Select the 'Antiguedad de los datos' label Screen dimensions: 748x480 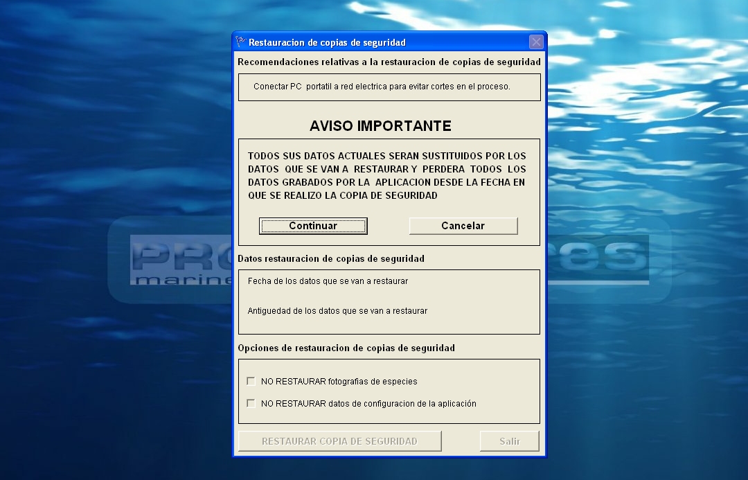pyautogui.click(x=337, y=311)
